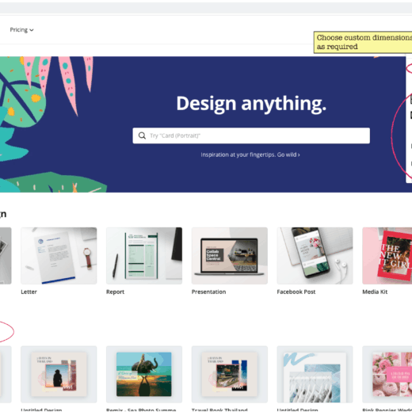Viewport: 412px width, 412px height.
Task: Follow 'Inspiration at your fingertips. Go wild' link
Action: click(x=250, y=154)
